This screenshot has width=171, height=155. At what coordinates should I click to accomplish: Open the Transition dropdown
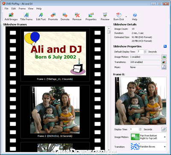148,146
